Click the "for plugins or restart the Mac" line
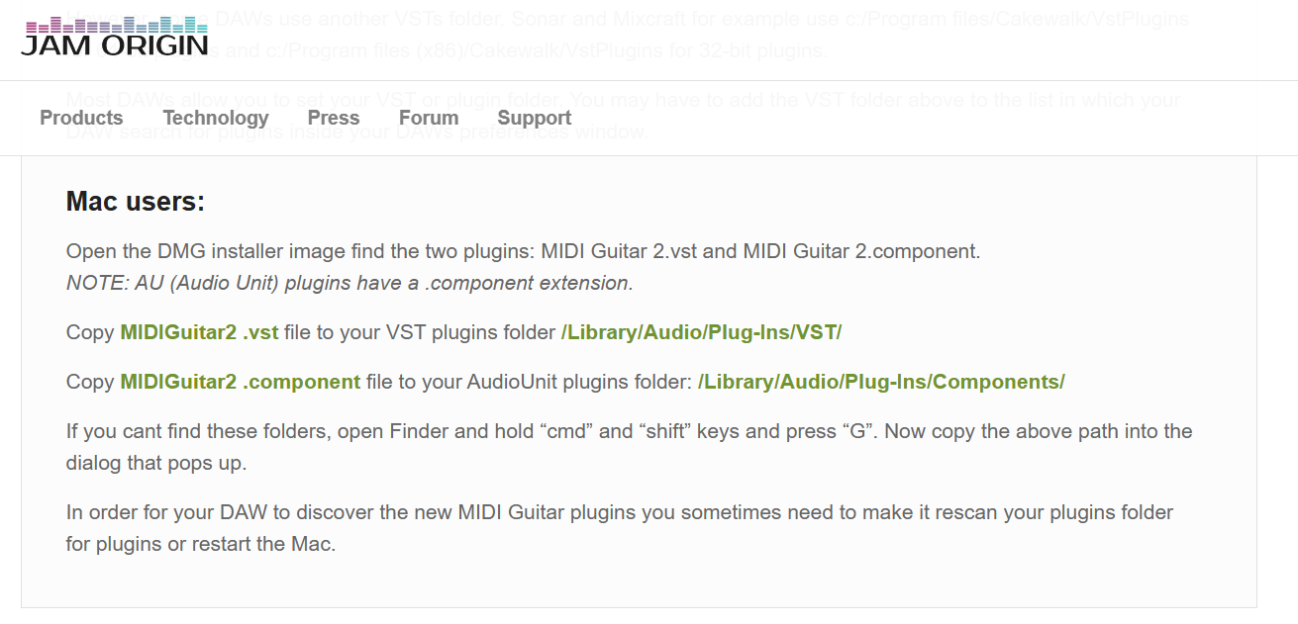The width and height of the screenshot is (1298, 624). 201,544
